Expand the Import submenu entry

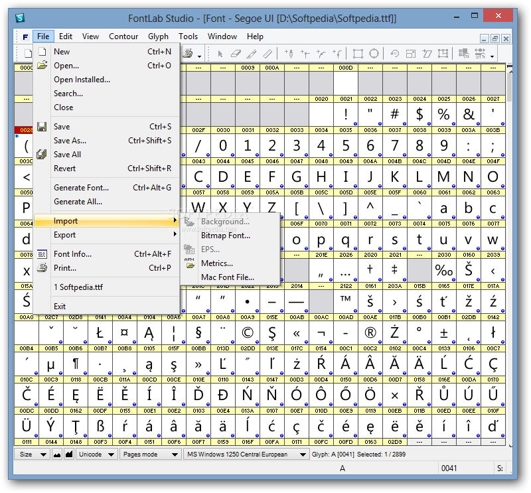pos(106,221)
